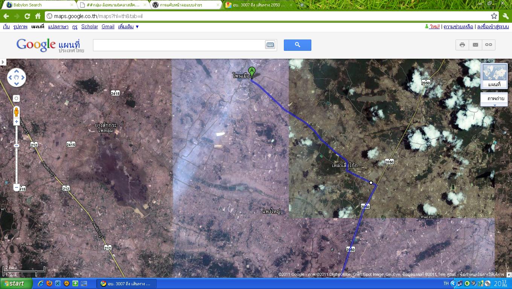The image size is (512, 289).
Task: Click the zoom in plus button
Action: (x=16, y=122)
